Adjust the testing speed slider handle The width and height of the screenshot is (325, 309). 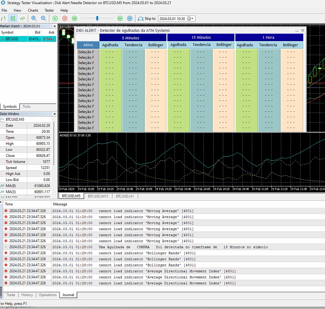(97, 18)
